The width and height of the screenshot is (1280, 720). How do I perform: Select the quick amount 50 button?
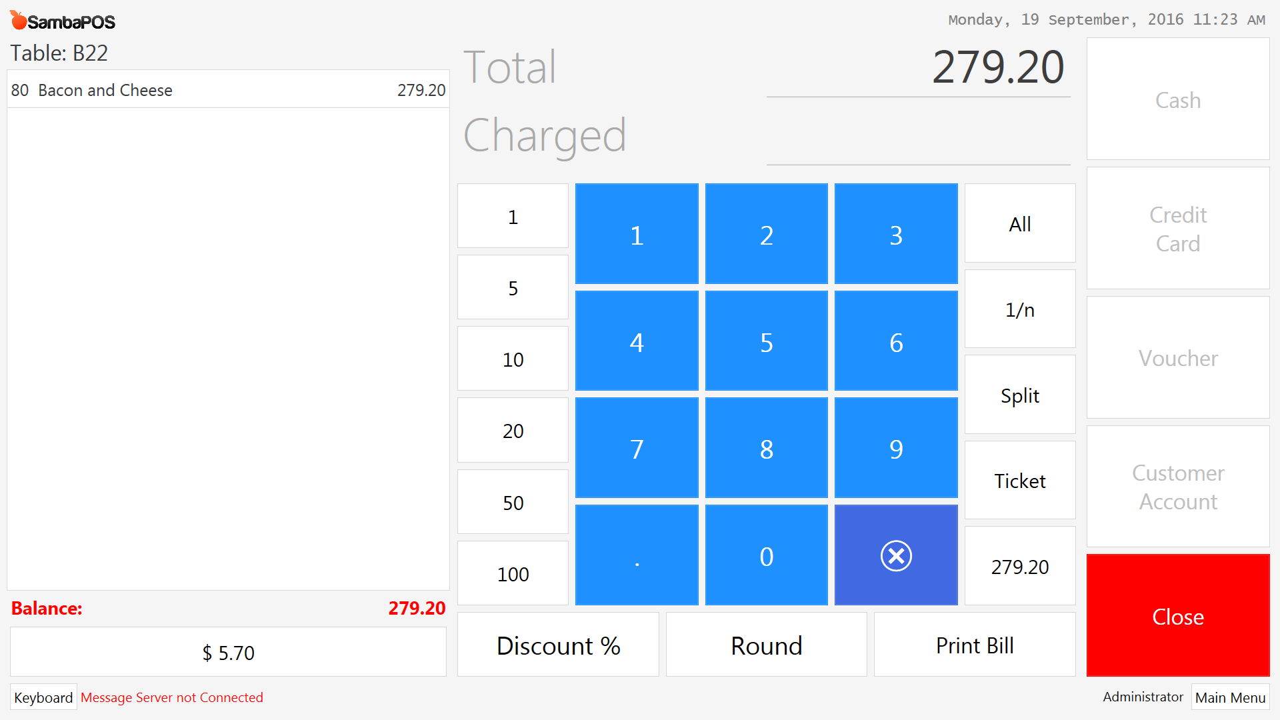pyautogui.click(x=513, y=502)
